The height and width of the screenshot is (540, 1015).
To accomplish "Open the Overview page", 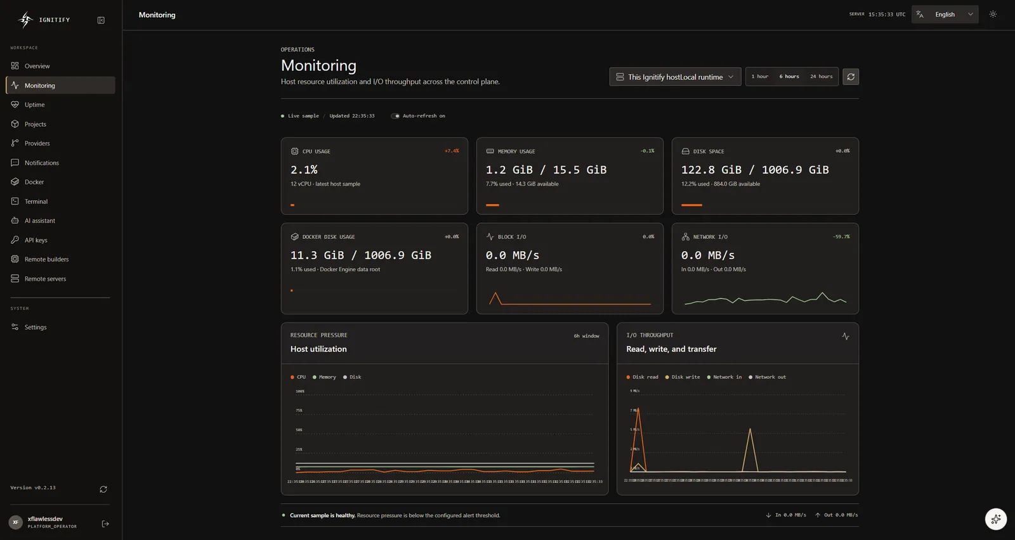I will 60,66.
